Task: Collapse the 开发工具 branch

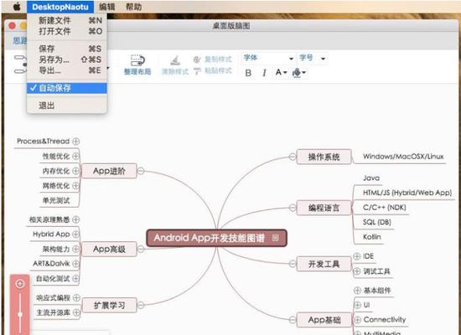Action: [x=293, y=264]
